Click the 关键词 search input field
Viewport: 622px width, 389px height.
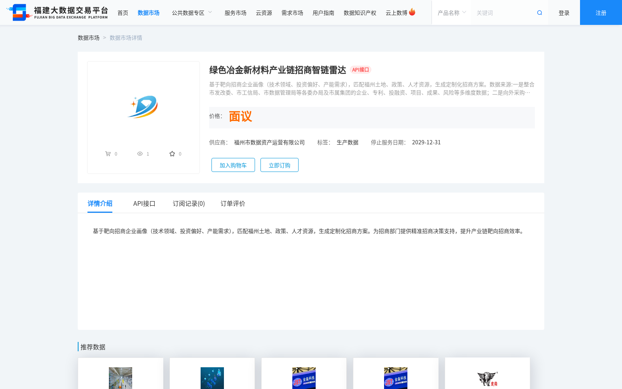click(503, 13)
